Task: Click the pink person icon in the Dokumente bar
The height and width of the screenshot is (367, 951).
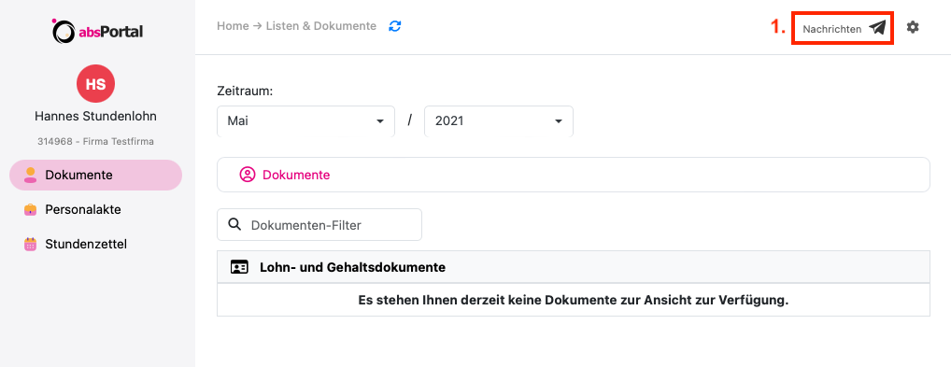Action: [x=247, y=175]
